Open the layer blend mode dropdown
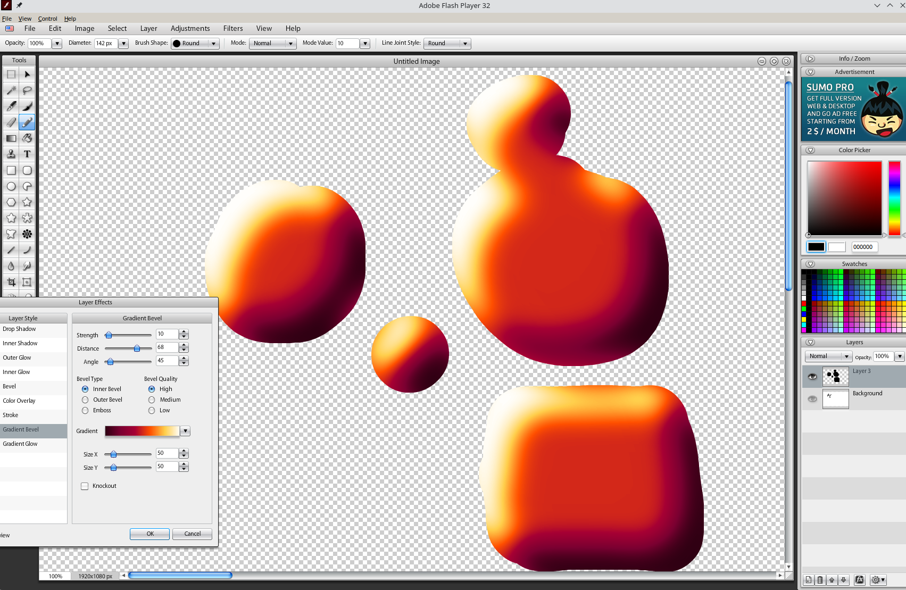Viewport: 906px width, 590px height. (x=828, y=356)
